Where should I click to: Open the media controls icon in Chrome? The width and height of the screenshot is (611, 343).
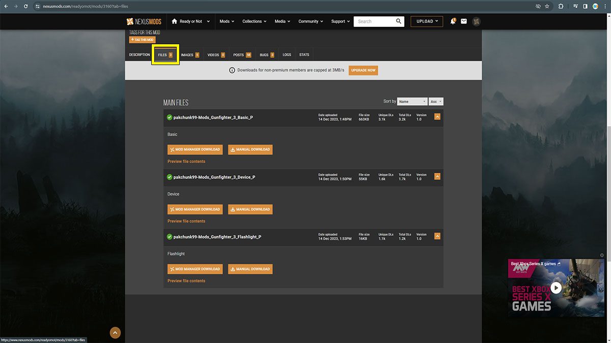click(575, 6)
